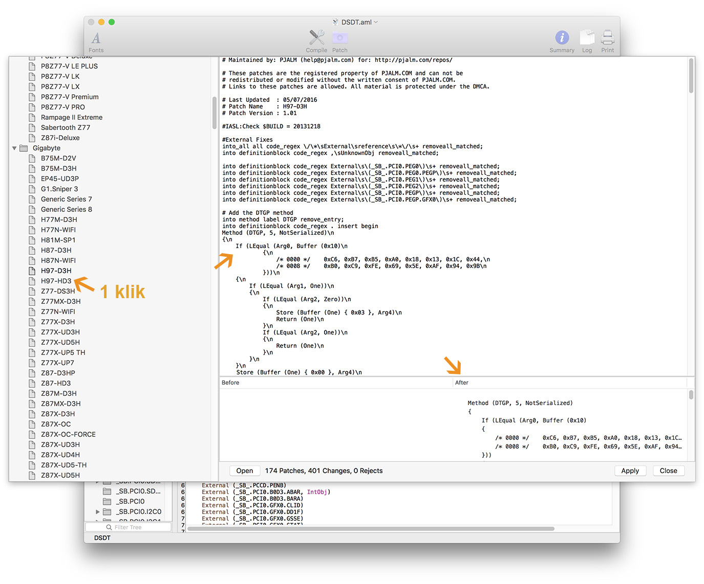Select the Z77N-WIFI patch
Screen dimensions: 704x584
pos(58,311)
